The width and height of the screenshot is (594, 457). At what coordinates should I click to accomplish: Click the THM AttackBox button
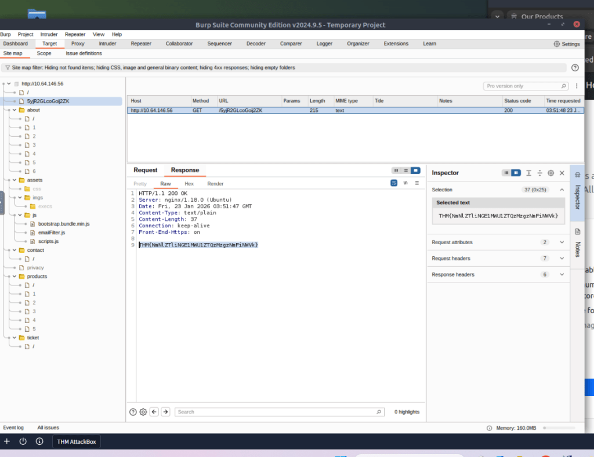click(77, 441)
